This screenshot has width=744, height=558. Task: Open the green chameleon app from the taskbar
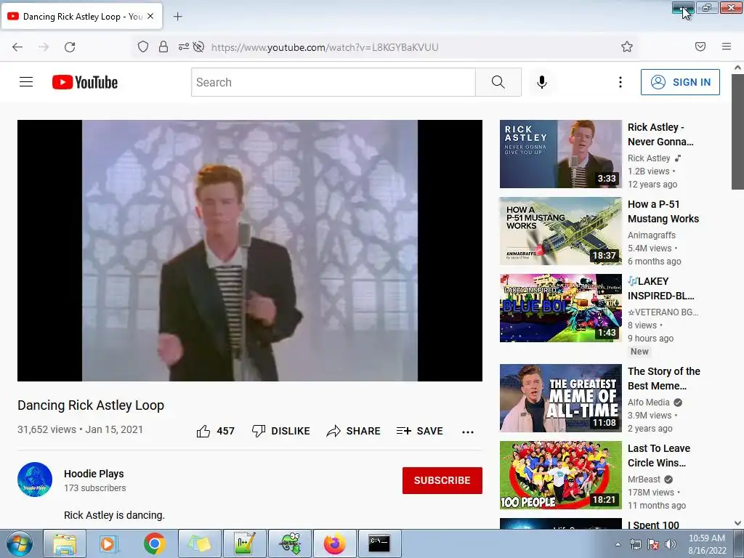pos(290,543)
